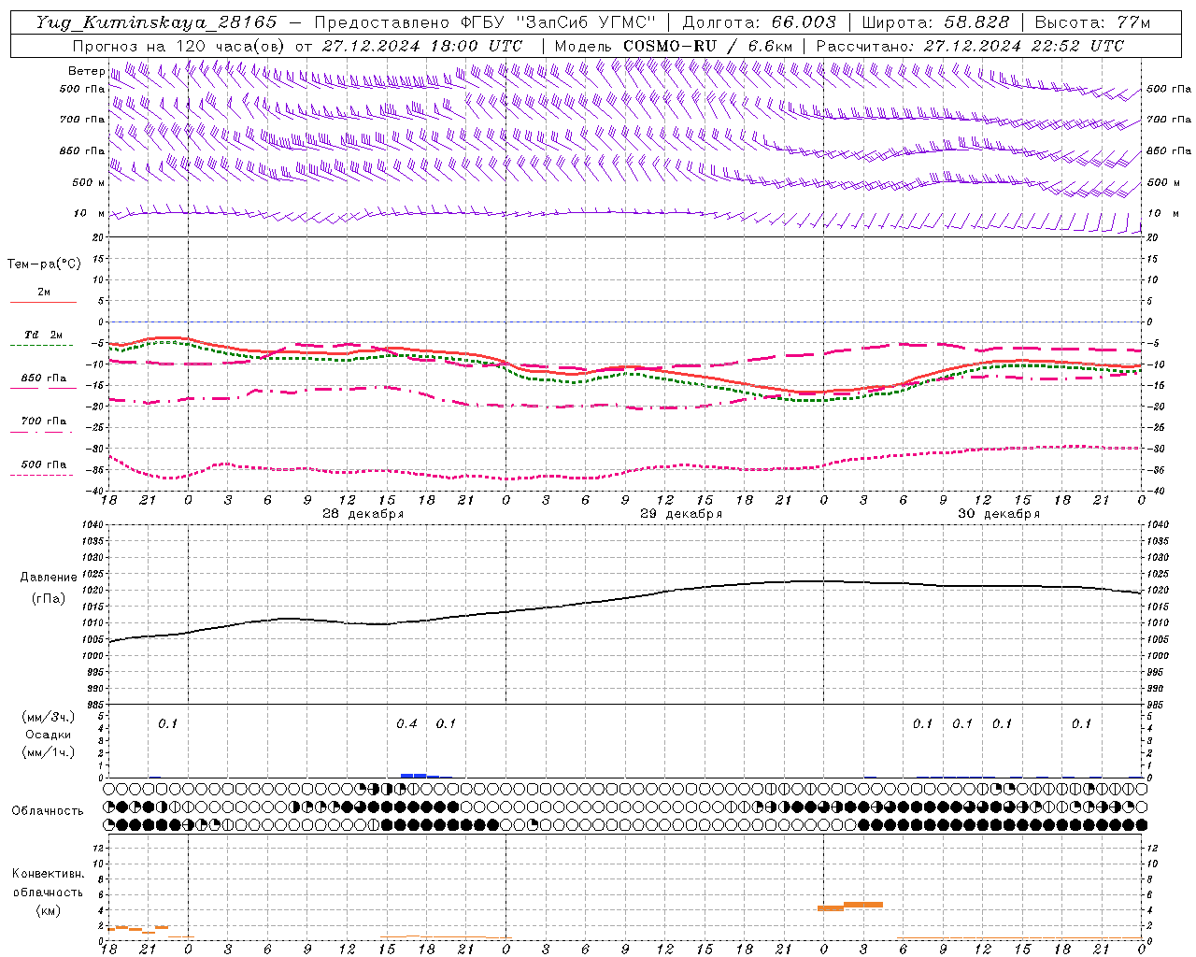Click the forecast start time 27.12.2024 18:00 UTC
Screen dimensions: 1196x957
422,46
